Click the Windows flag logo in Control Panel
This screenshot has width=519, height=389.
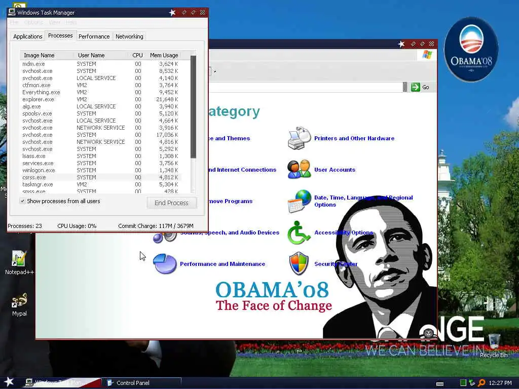(427, 55)
